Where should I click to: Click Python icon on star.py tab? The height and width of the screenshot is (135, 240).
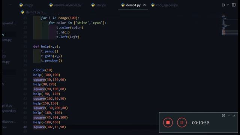[x=93, y=5]
